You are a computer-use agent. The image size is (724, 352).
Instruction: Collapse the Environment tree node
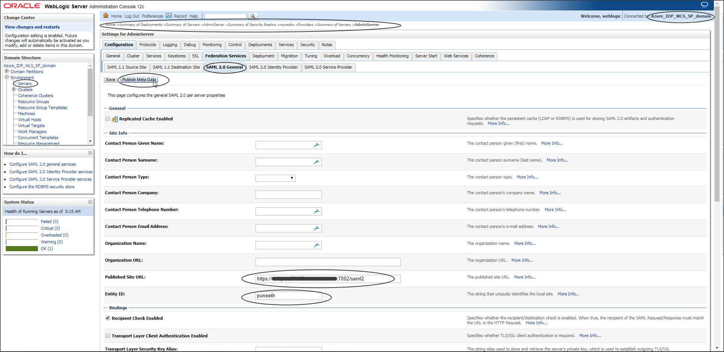[6, 77]
